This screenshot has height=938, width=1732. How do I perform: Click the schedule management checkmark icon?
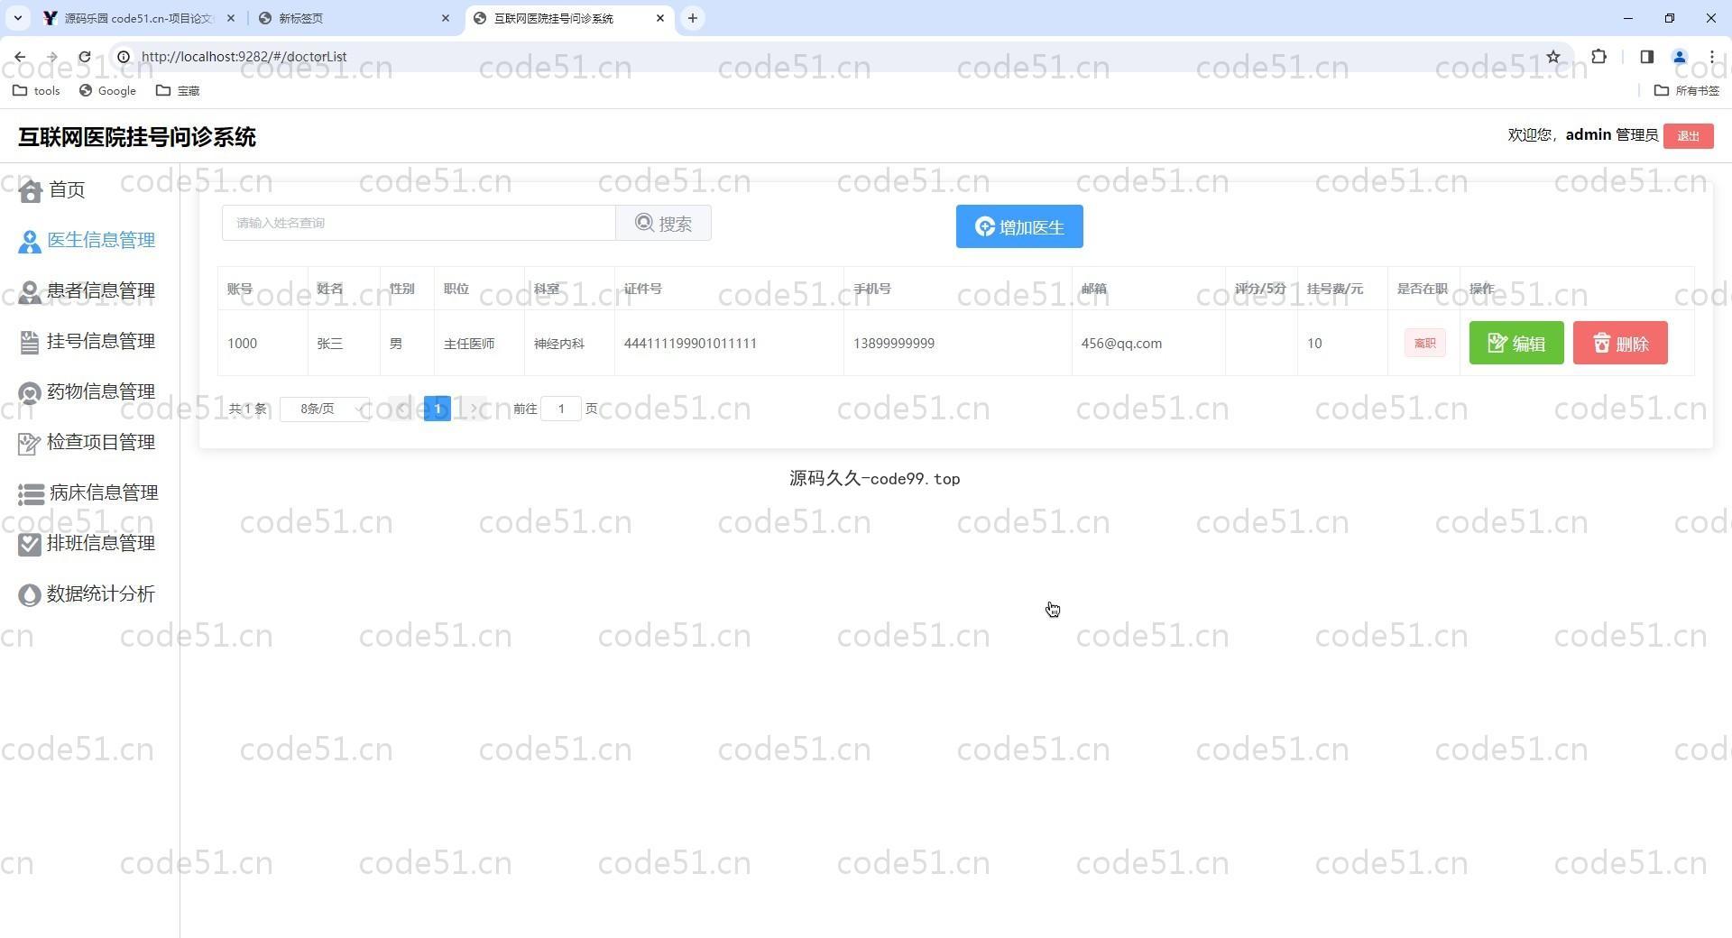[30, 545]
